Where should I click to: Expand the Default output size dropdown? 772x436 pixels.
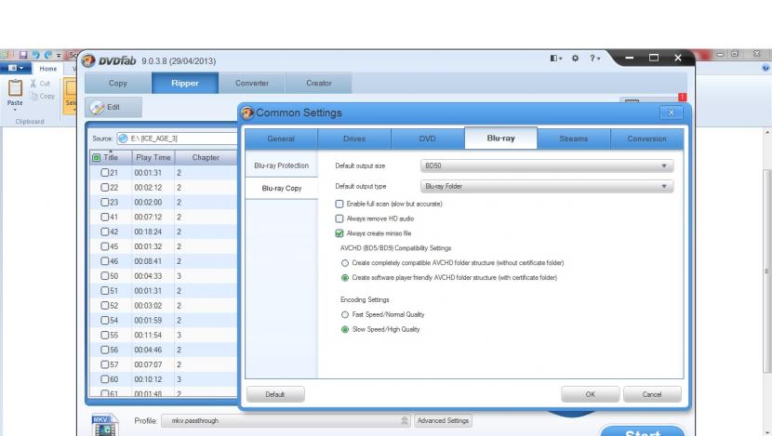(546, 165)
